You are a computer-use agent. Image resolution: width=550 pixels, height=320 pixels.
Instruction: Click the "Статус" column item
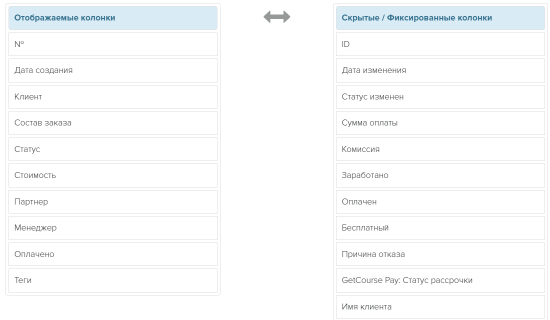112,149
